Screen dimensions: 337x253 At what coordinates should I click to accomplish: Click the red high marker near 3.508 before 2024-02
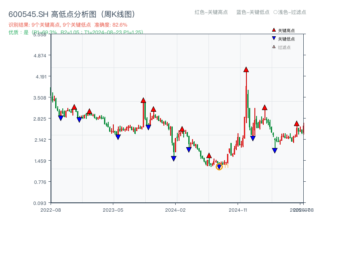coord(143,100)
